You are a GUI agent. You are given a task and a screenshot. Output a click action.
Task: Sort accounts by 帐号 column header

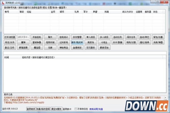[x=11, y=12]
